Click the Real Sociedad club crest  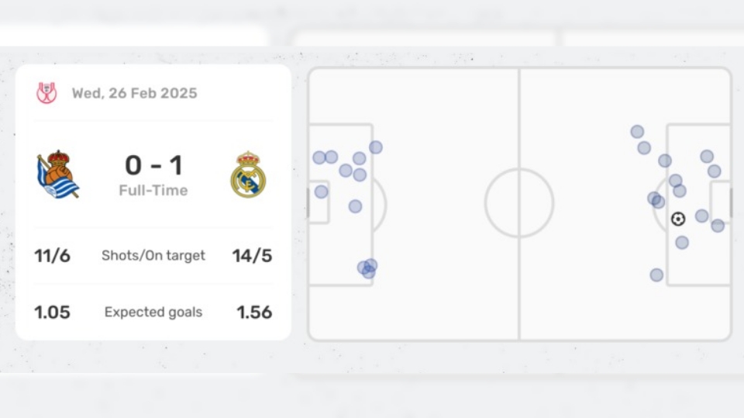(x=57, y=175)
